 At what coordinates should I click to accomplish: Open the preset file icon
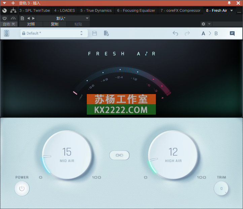click(x=22, y=18)
